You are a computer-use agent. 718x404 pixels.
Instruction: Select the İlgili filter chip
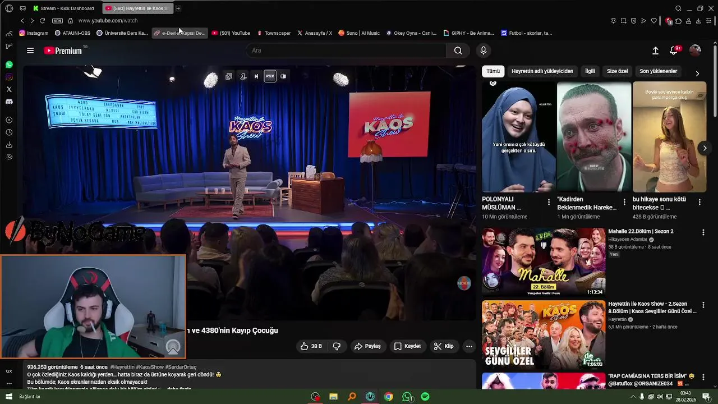tap(590, 71)
